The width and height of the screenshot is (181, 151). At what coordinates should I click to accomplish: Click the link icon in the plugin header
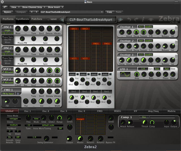tap(5, 7)
